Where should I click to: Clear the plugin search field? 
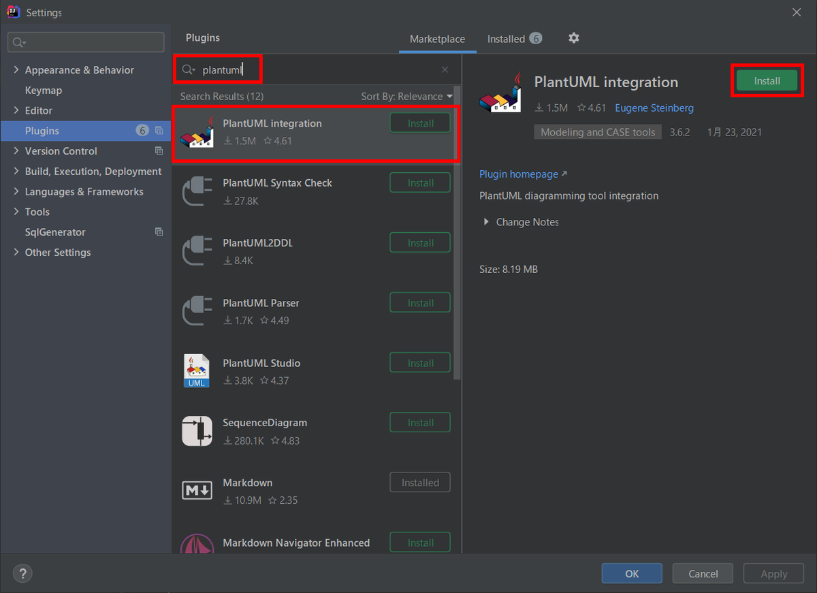pos(445,69)
